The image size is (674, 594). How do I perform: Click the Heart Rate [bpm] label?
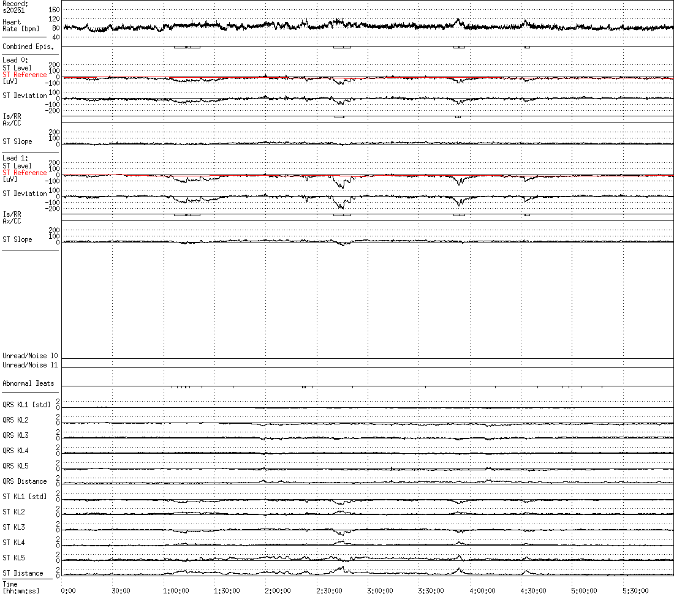(18, 26)
